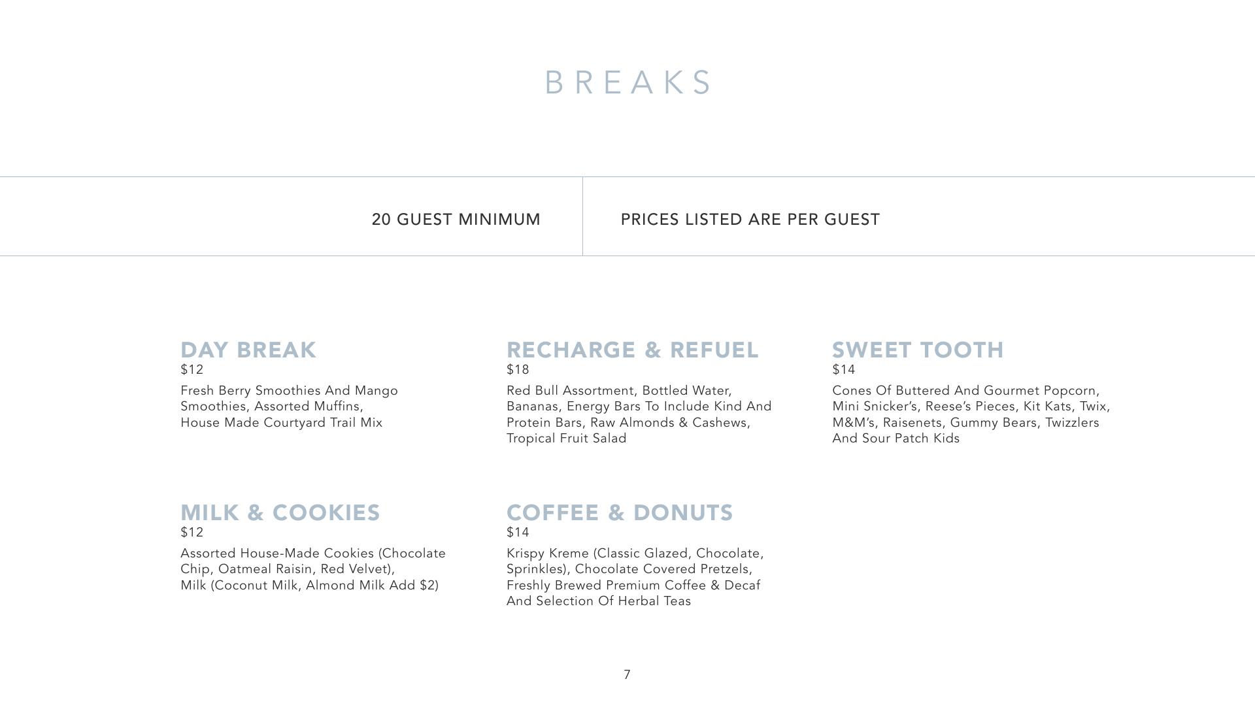
Task: Select the $12 price under Day Break
Action: click(x=192, y=370)
